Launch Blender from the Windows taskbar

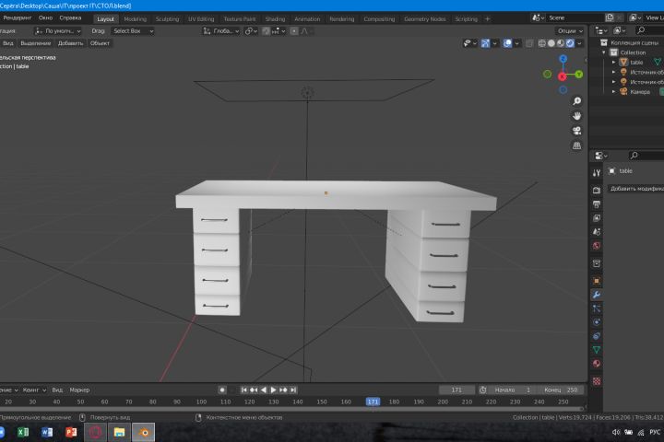pyautogui.click(x=144, y=432)
